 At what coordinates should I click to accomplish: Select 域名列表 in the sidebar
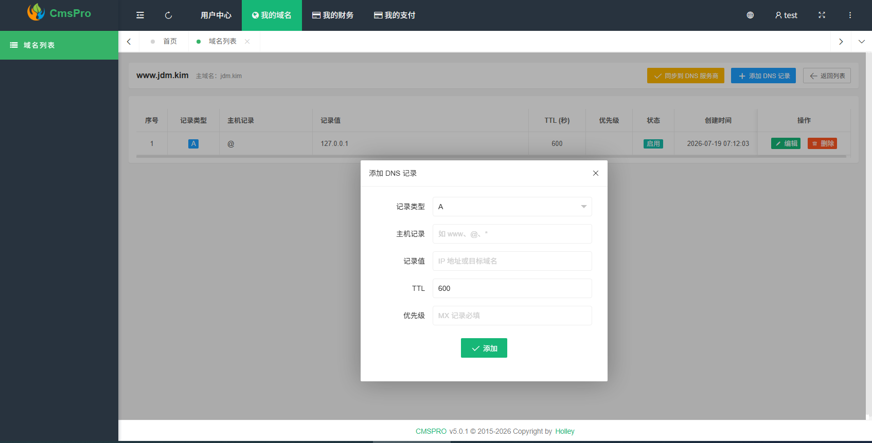[x=59, y=45]
